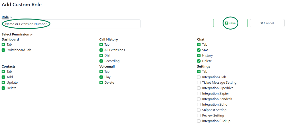
Task: Uncheck the Chat History checkbox
Action: [x=199, y=55]
